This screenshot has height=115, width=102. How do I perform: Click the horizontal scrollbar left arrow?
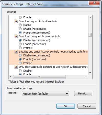[11, 77]
